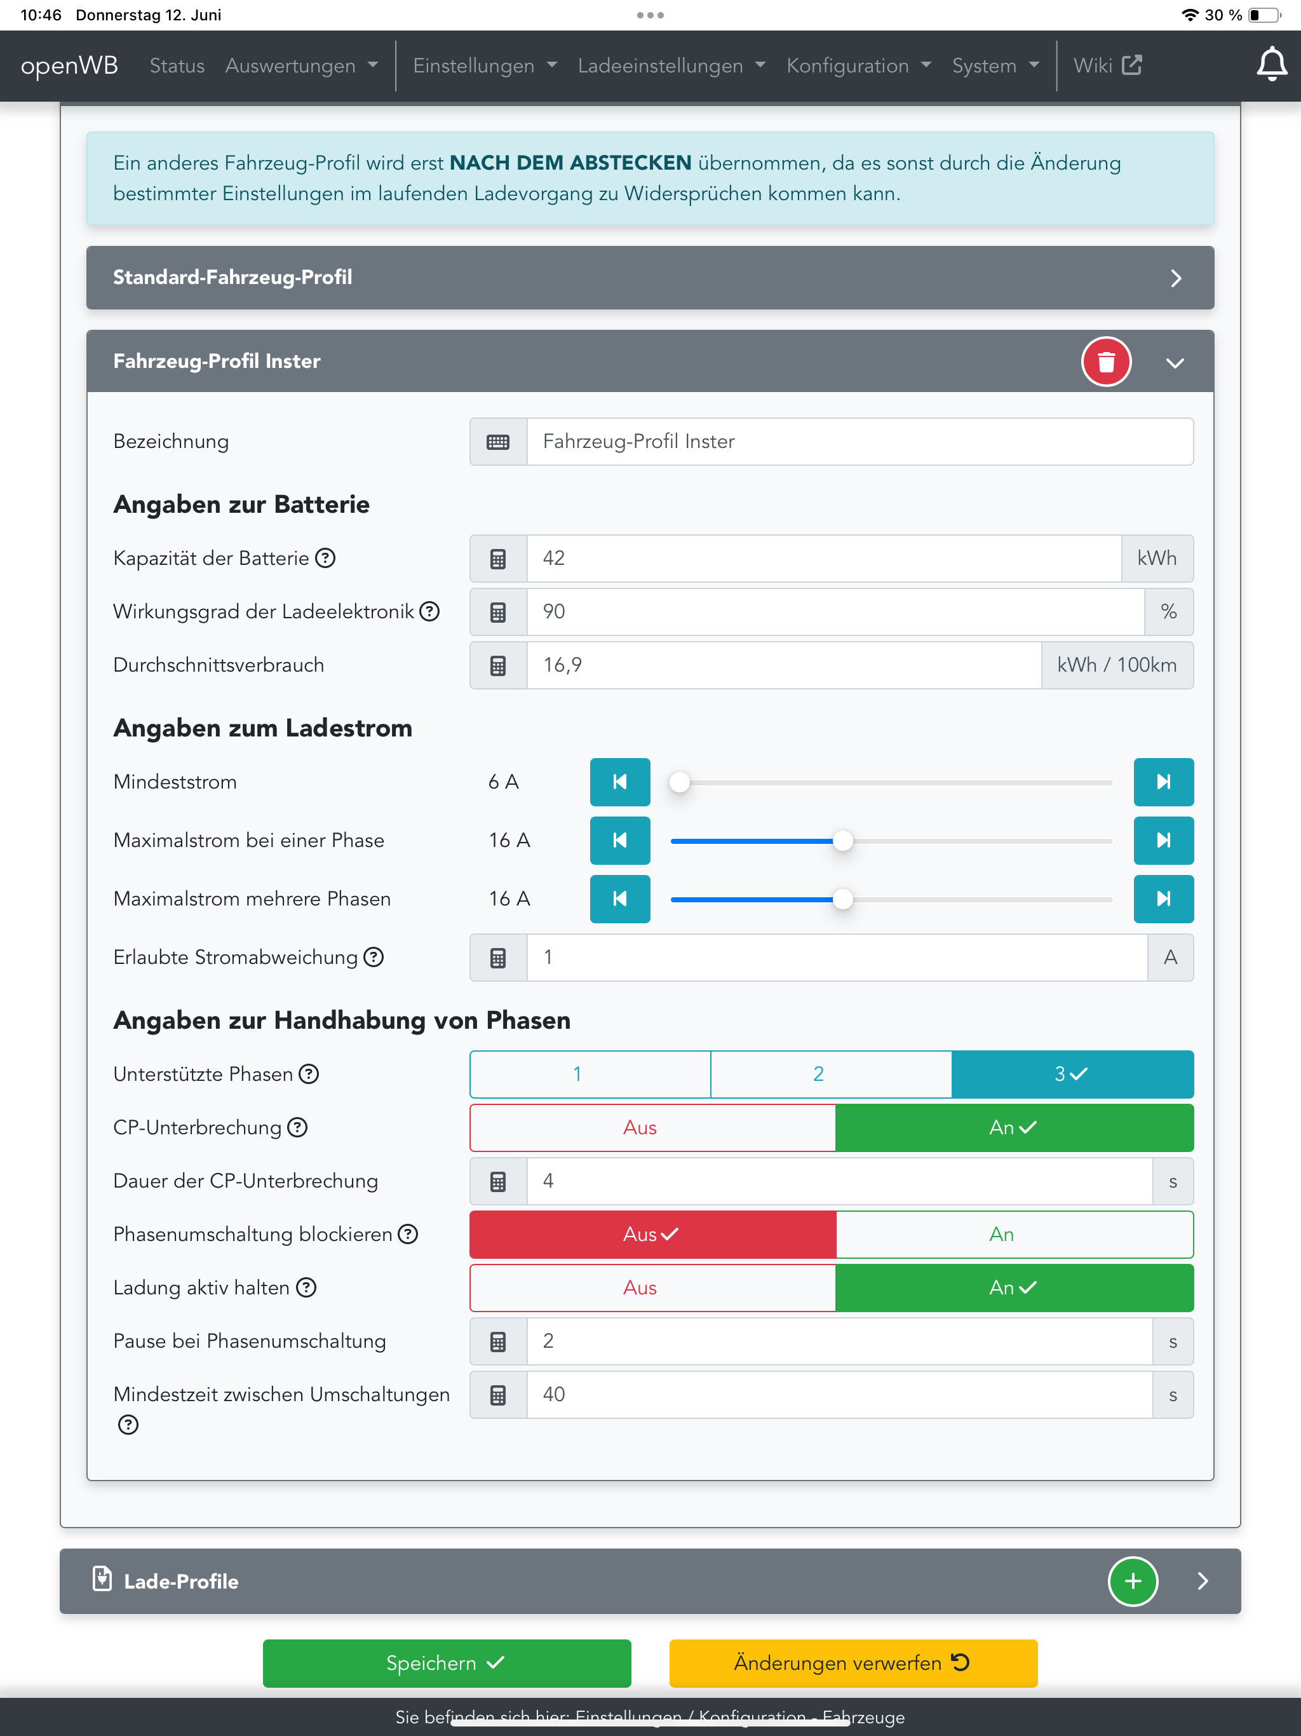
Task: Click the Maximalstrom bei einer Phase slider handle
Action: coord(842,841)
